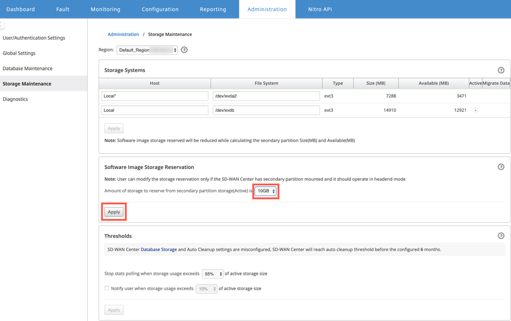This screenshot has height=321, width=511.
Task: Switch to the Nitro API tab
Action: pos(320,9)
